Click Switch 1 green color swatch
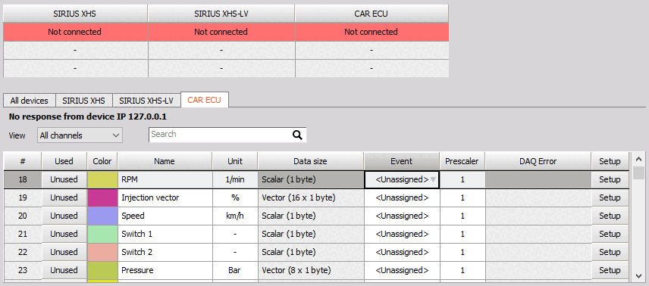 [x=102, y=234]
